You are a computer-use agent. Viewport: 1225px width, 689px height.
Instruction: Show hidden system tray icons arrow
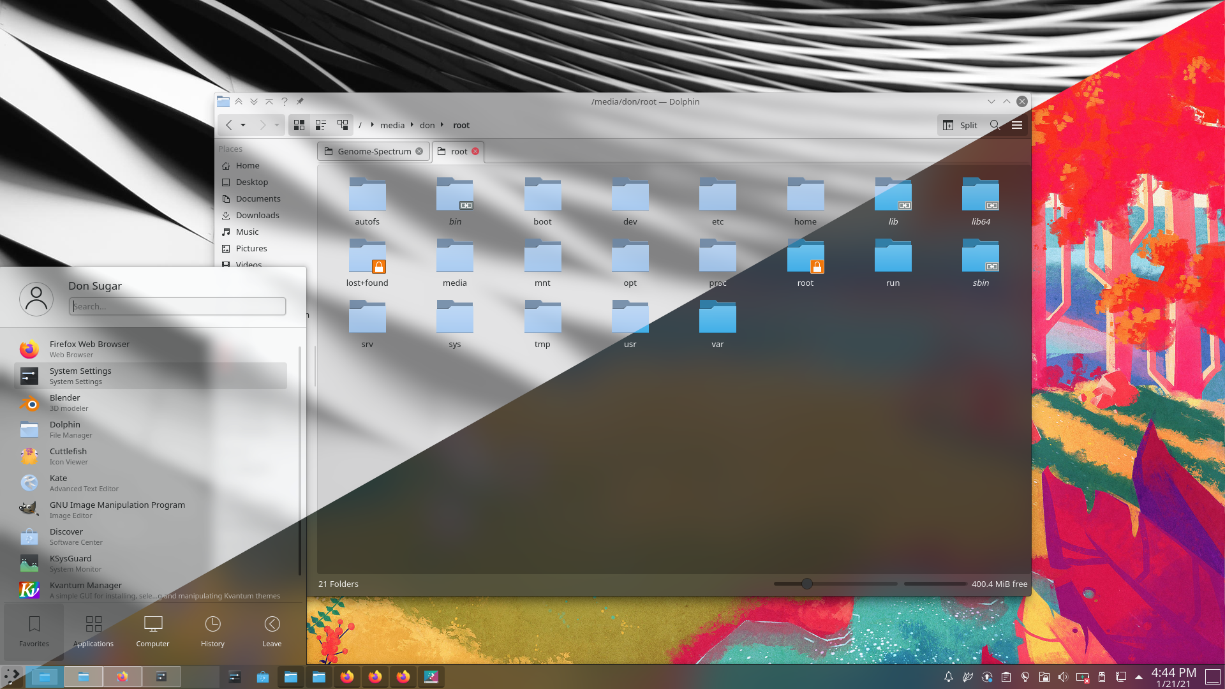pyautogui.click(x=1139, y=677)
